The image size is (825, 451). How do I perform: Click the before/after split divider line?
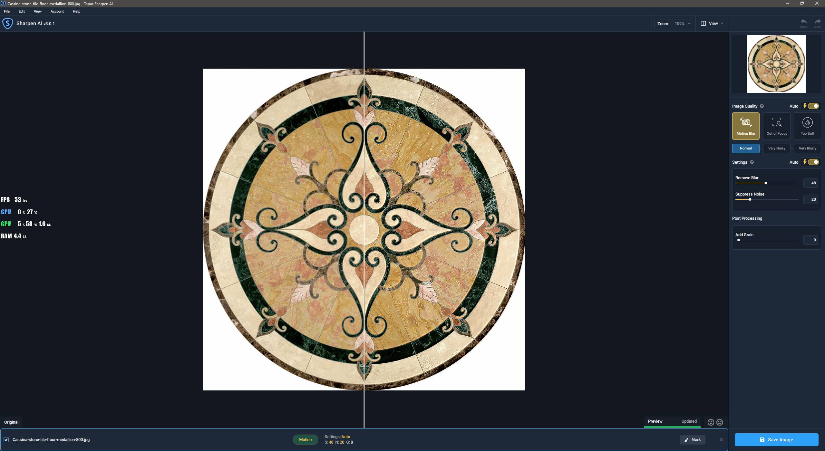coord(364,229)
